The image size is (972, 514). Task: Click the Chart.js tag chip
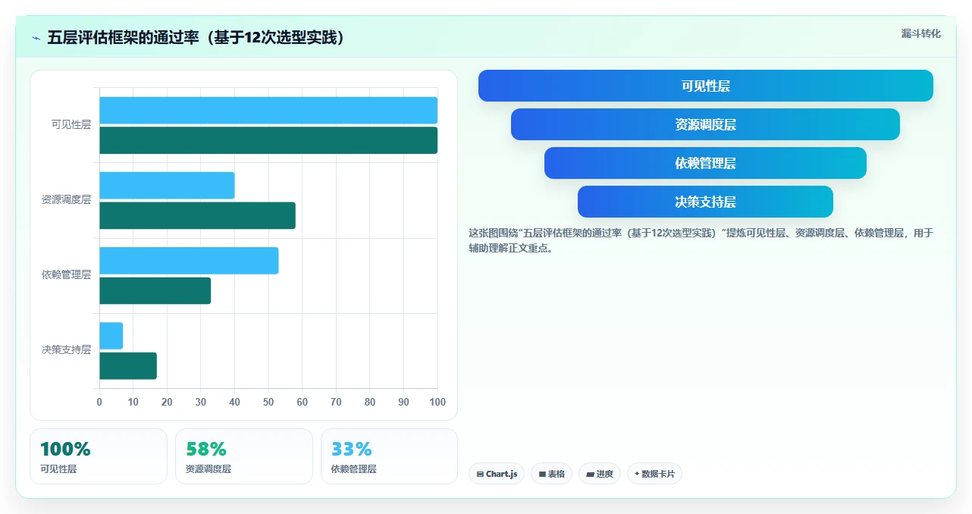click(x=497, y=474)
